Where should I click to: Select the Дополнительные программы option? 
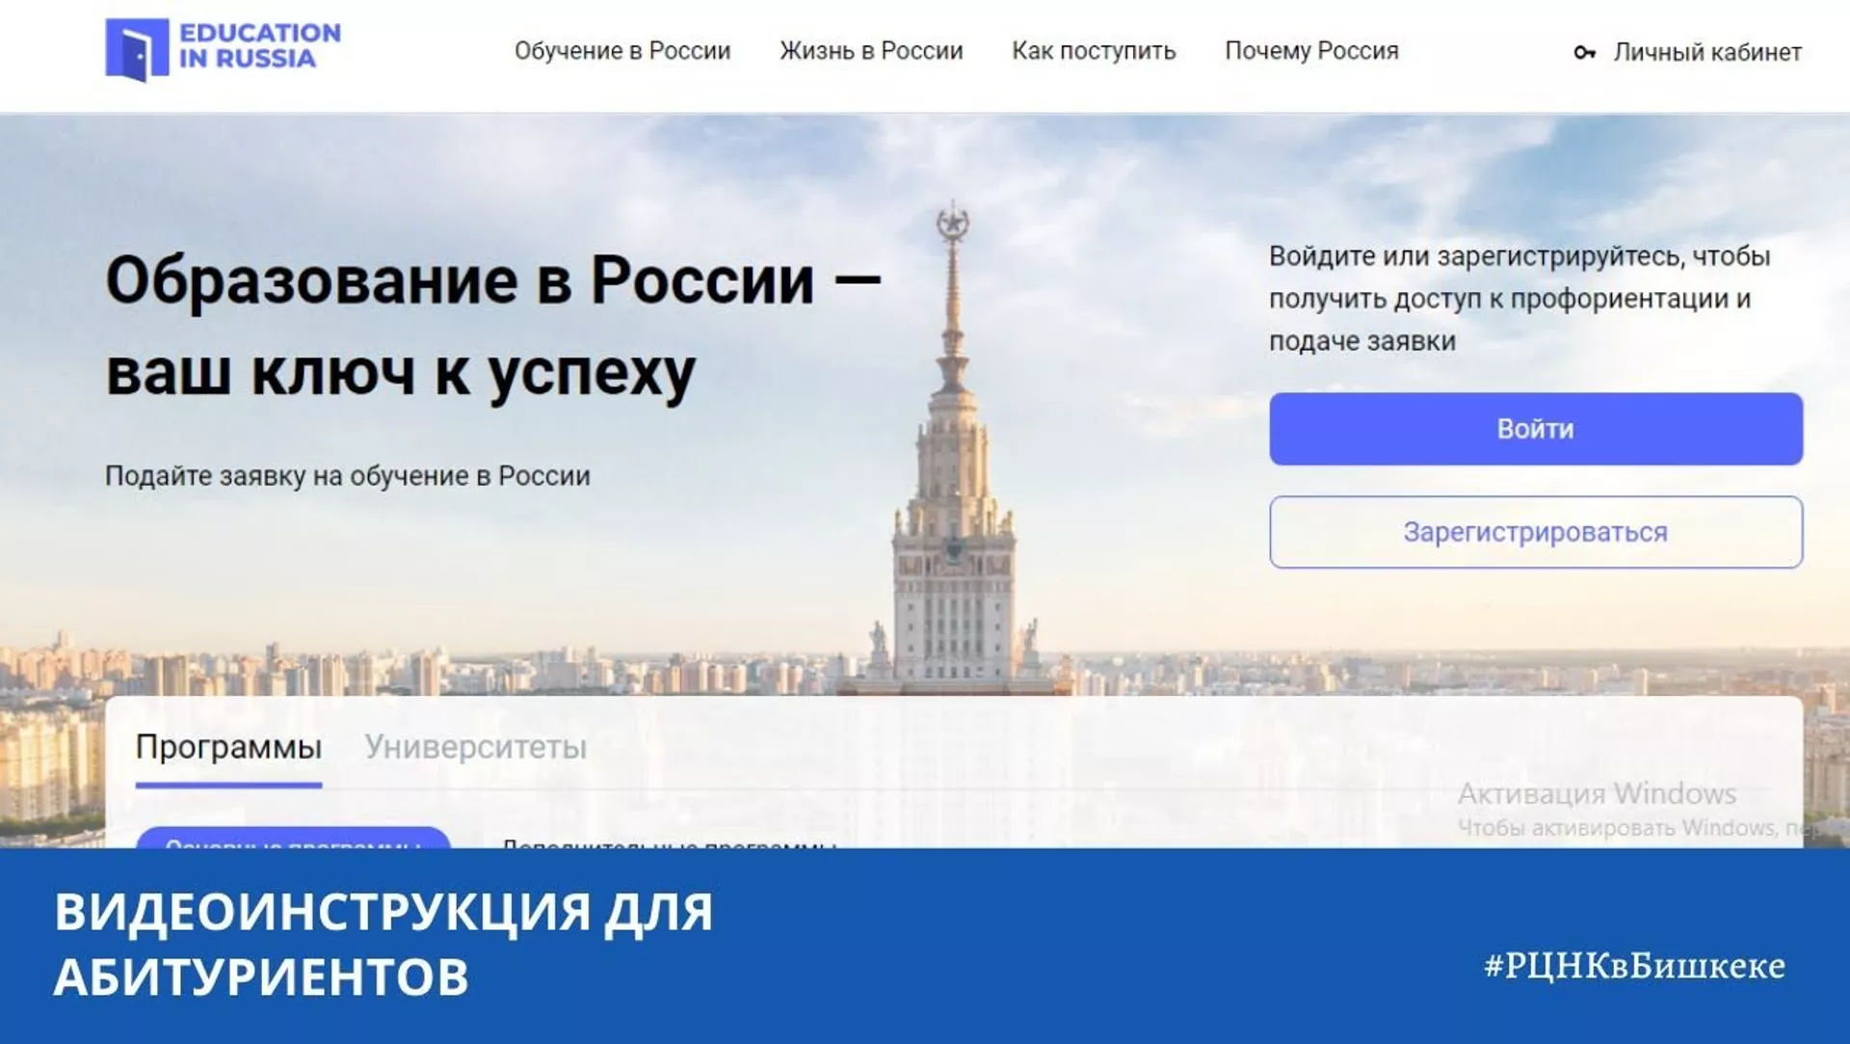[x=670, y=843]
